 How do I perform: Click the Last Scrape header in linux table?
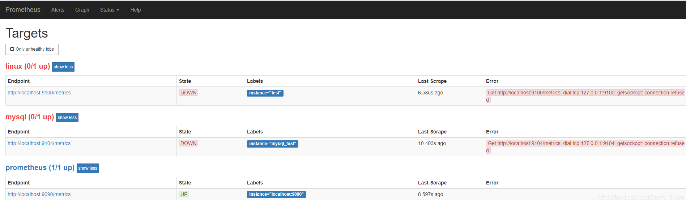point(432,81)
